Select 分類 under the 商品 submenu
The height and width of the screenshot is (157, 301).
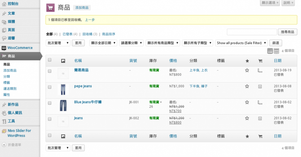[7, 76]
